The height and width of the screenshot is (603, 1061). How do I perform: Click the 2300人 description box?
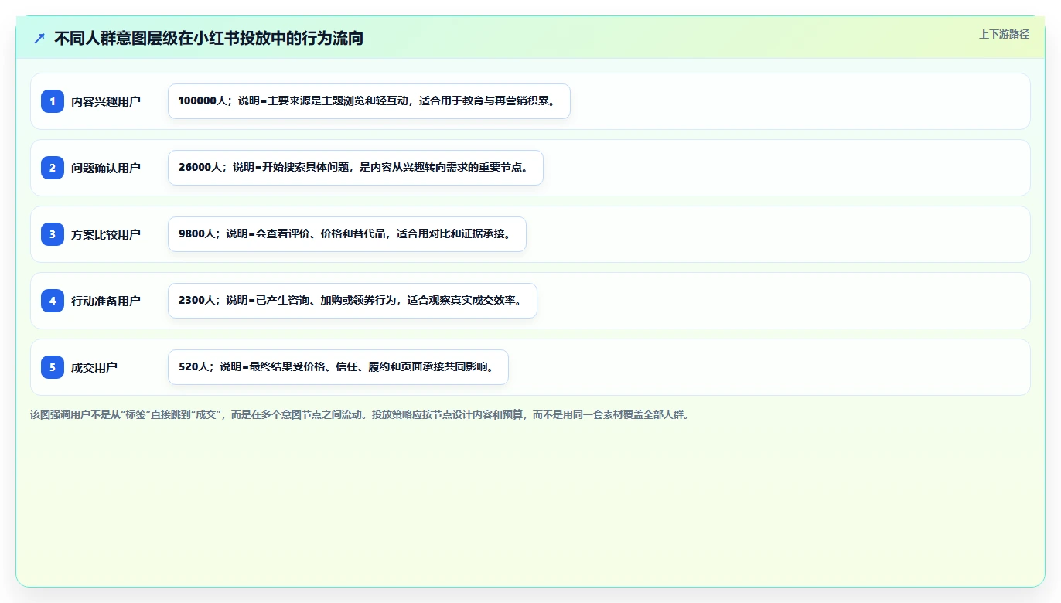click(x=353, y=301)
